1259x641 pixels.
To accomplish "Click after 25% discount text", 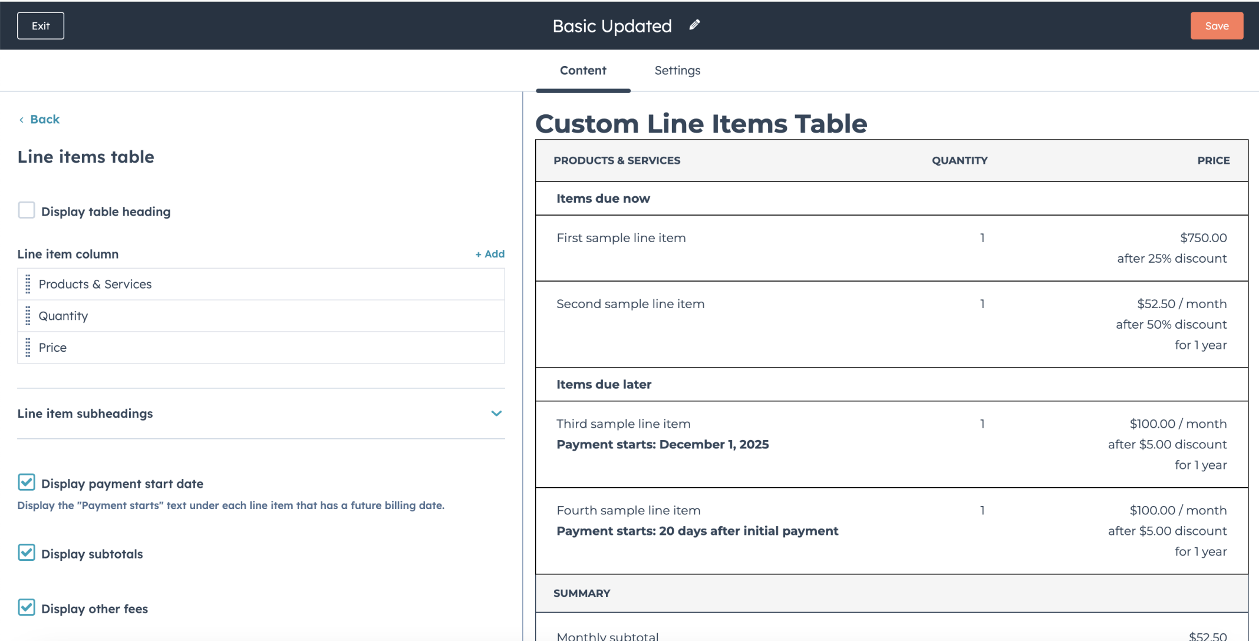I will tap(1172, 259).
